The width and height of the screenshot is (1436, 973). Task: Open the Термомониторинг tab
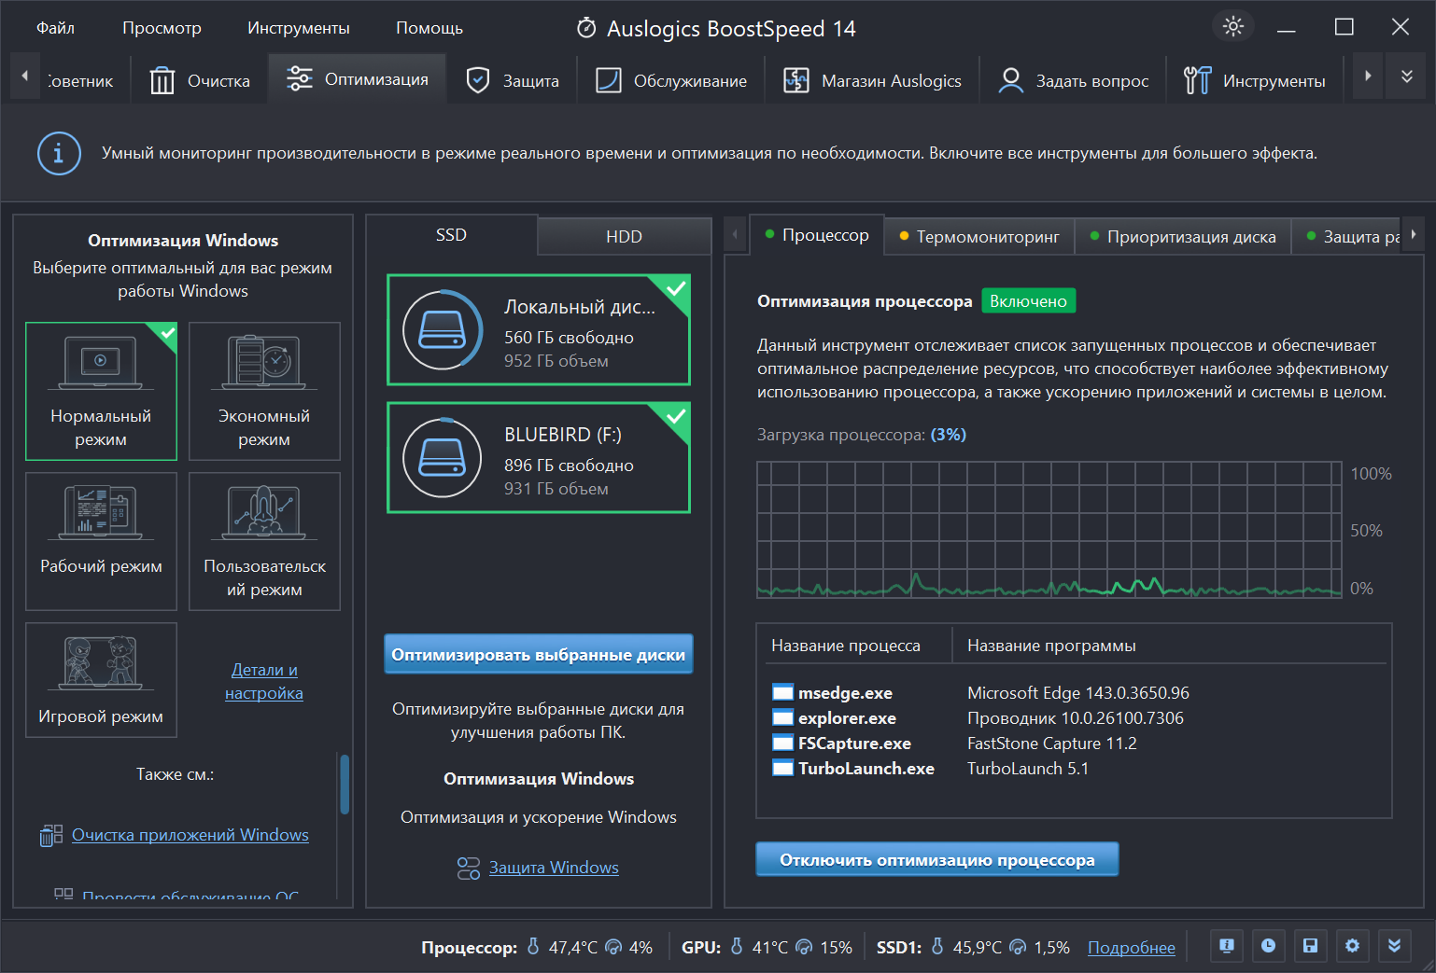(979, 237)
